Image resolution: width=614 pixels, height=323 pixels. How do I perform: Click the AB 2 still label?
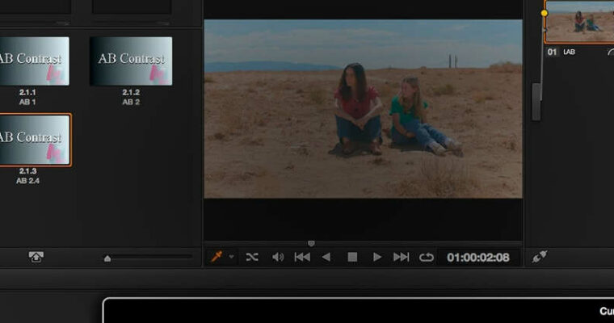(x=131, y=103)
